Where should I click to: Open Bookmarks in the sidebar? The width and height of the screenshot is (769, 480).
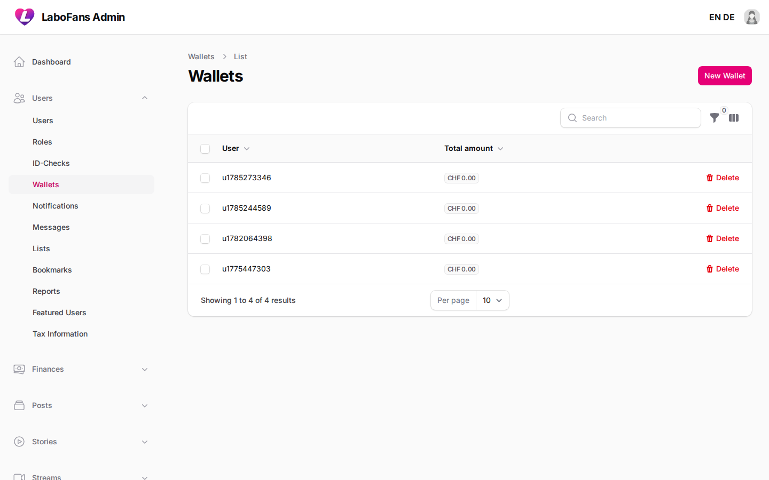click(81, 270)
